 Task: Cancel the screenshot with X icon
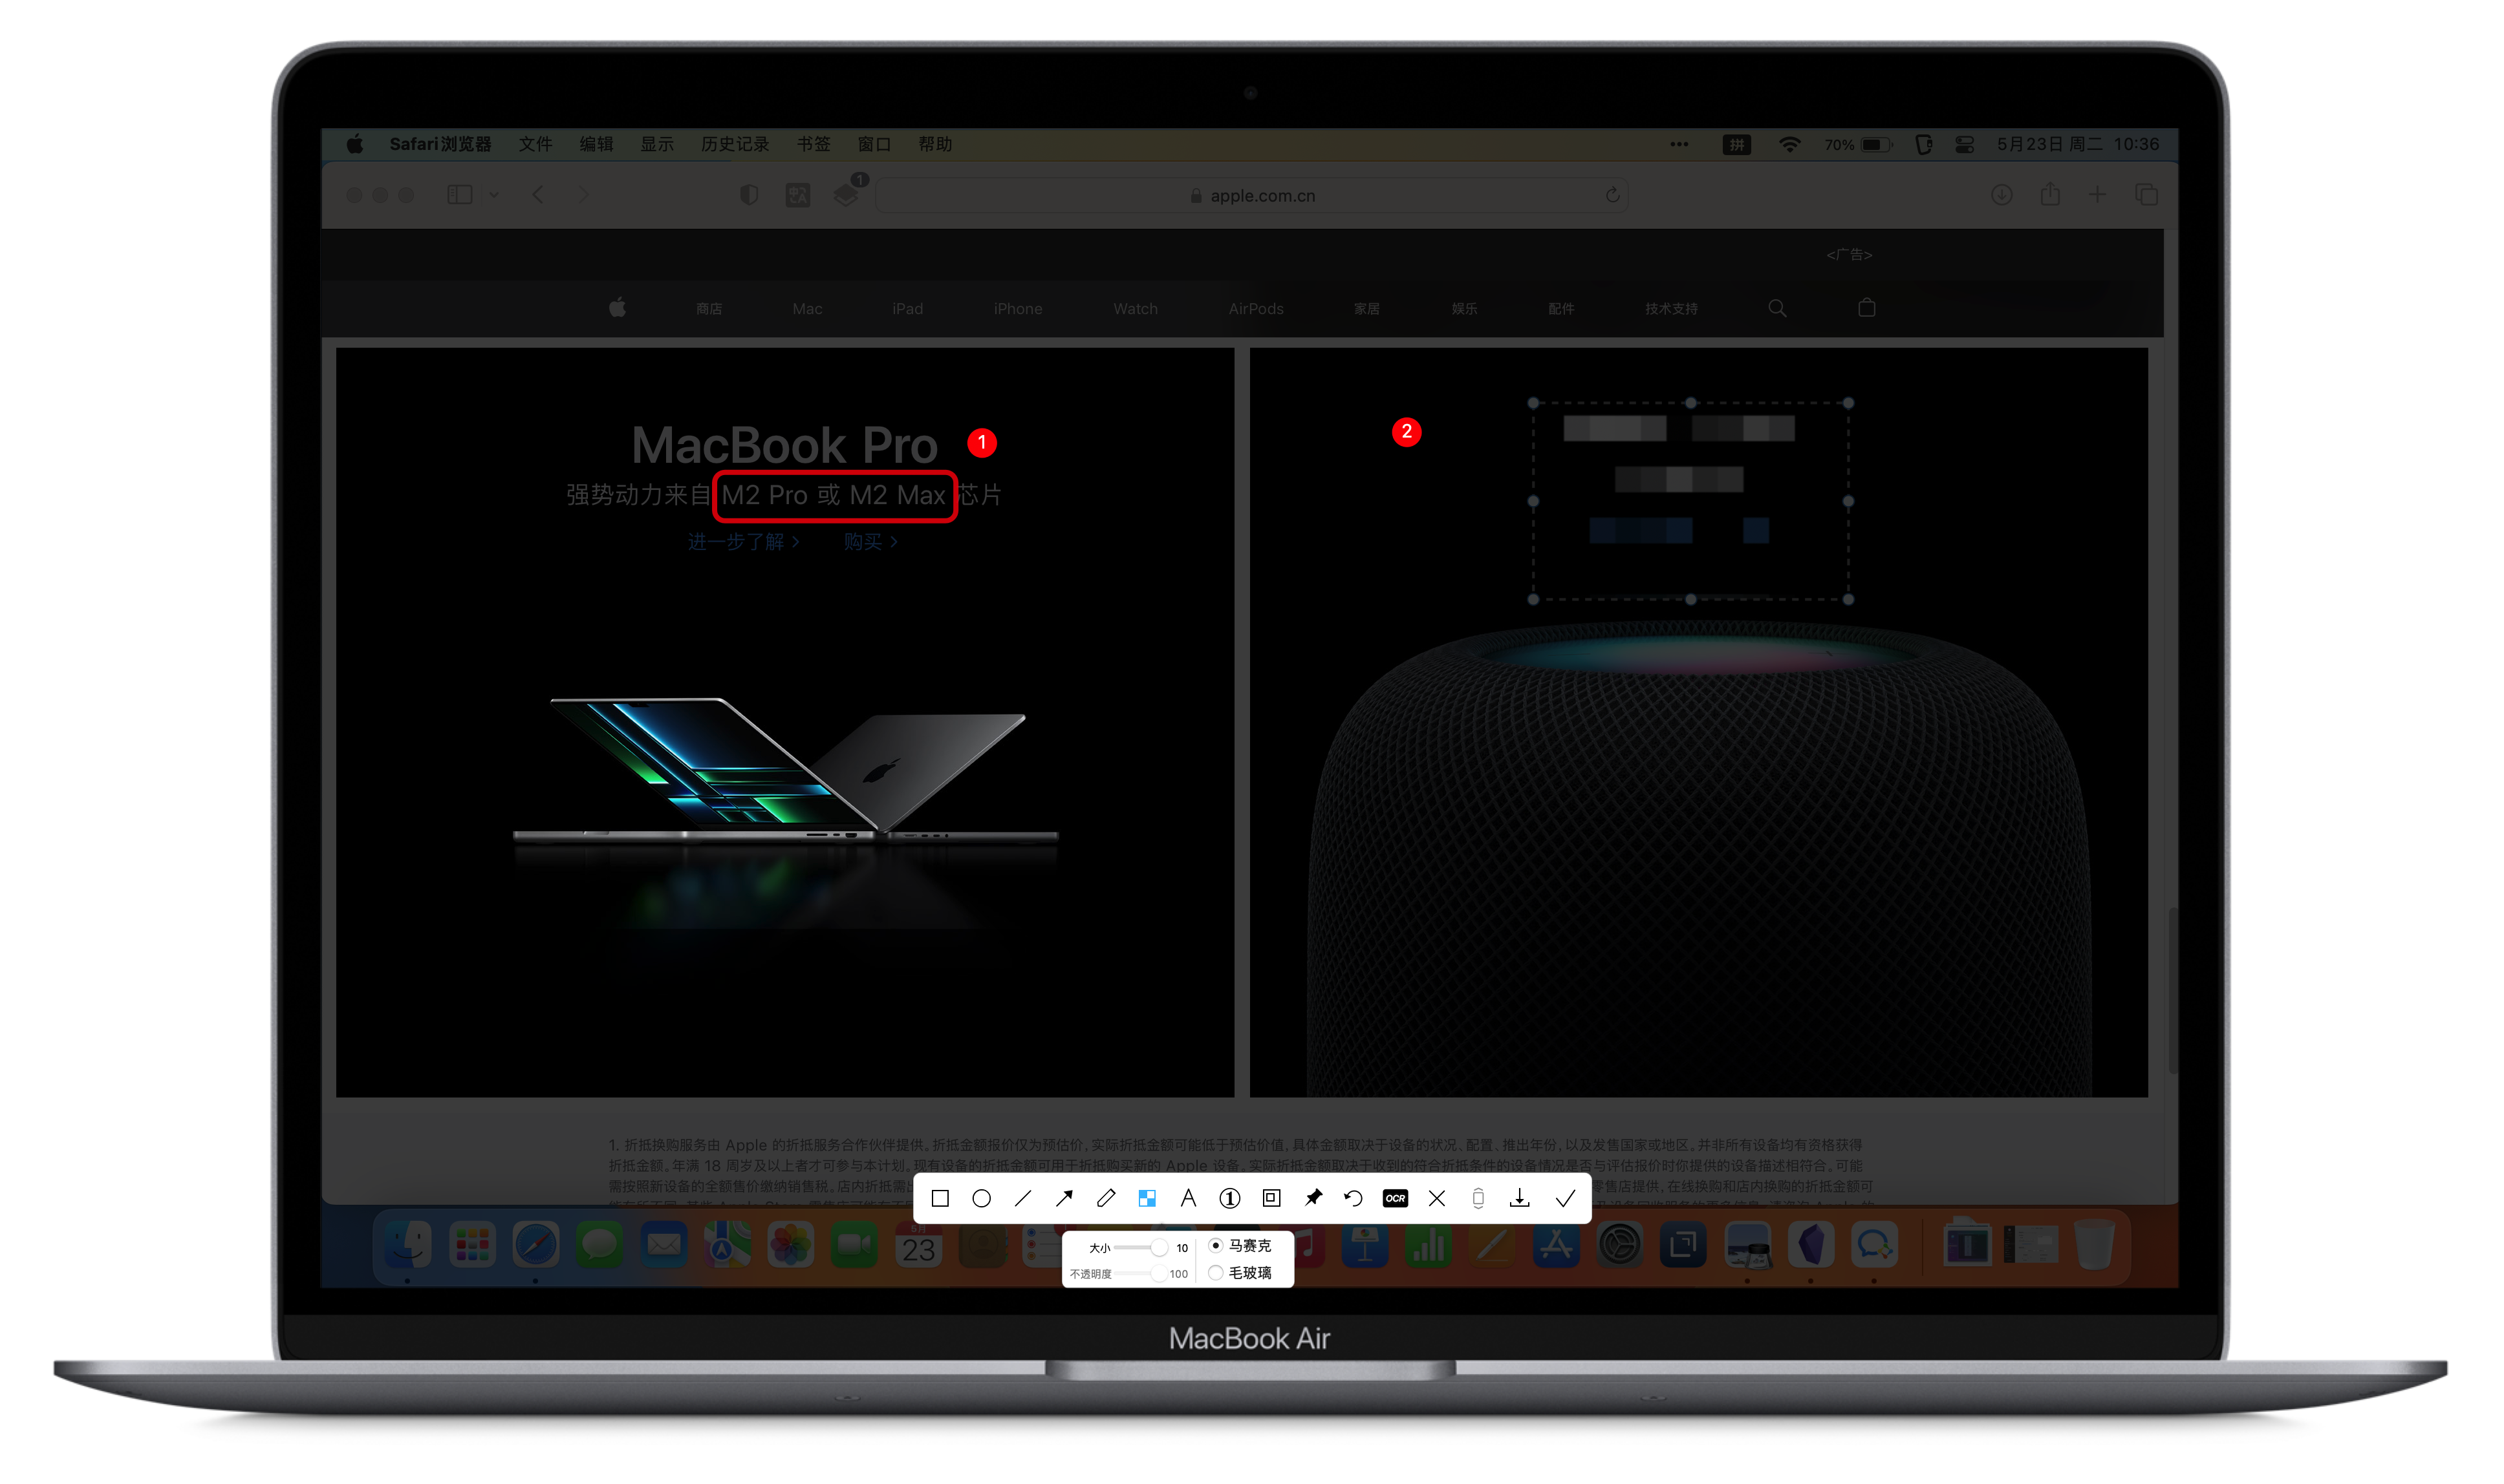tap(1436, 1198)
